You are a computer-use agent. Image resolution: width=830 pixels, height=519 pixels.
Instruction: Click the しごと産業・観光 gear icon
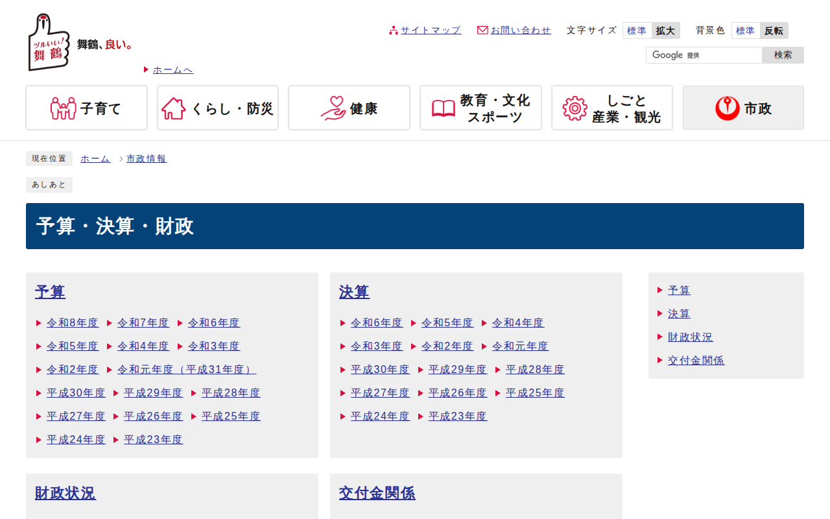click(x=575, y=108)
